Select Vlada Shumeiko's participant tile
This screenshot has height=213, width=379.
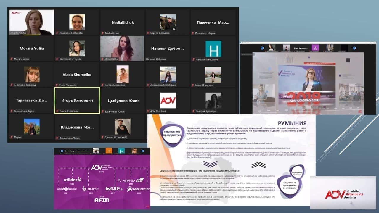(x=77, y=75)
